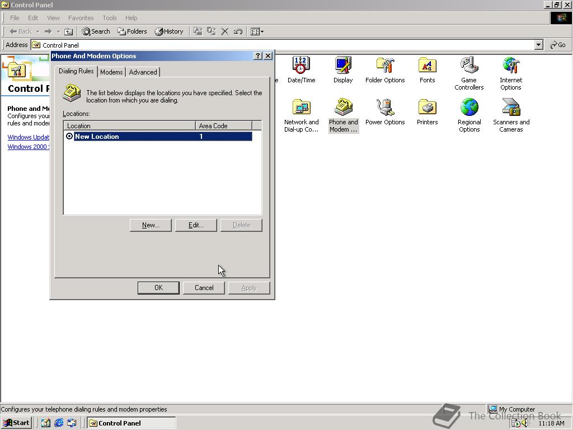Open the Fonts folder icon
This screenshot has width=573, height=430.
(427, 69)
